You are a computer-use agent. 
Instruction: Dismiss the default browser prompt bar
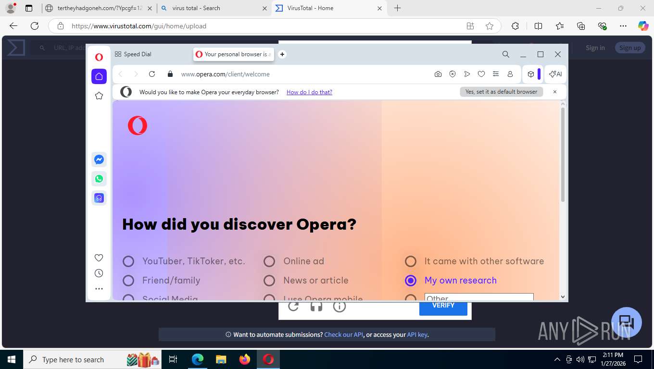pos(555,92)
